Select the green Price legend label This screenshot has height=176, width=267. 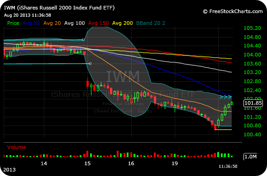(13, 23)
